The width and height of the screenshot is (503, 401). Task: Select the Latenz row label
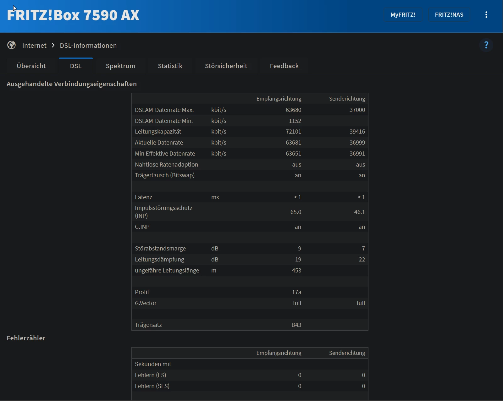coord(143,197)
